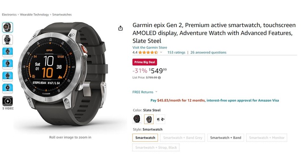Select the black watch color swatch
The height and width of the screenshot is (154, 301).
click(137, 119)
